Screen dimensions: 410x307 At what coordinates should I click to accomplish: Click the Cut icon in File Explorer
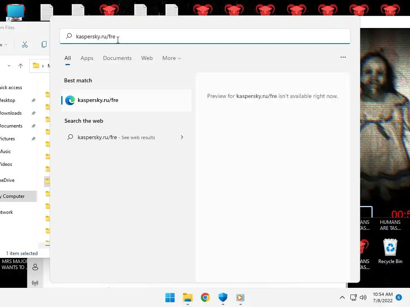pos(24,45)
